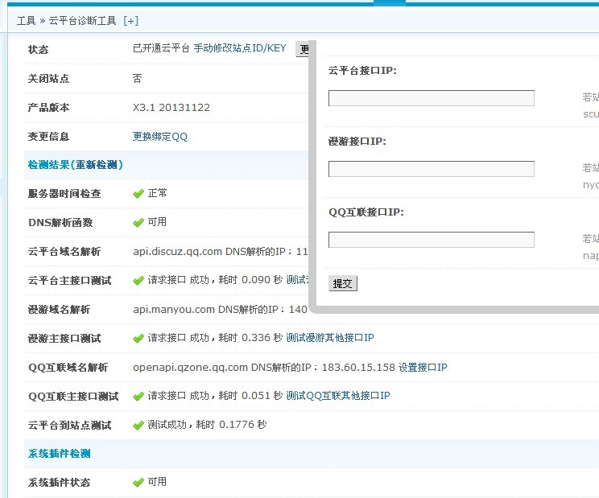Click the 测试漫游其他接口IP link

point(329,338)
